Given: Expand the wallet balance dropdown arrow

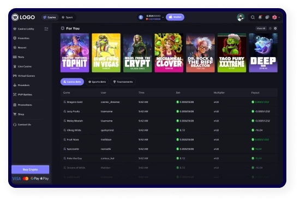Looking at the screenshot, I should [x=163, y=17].
